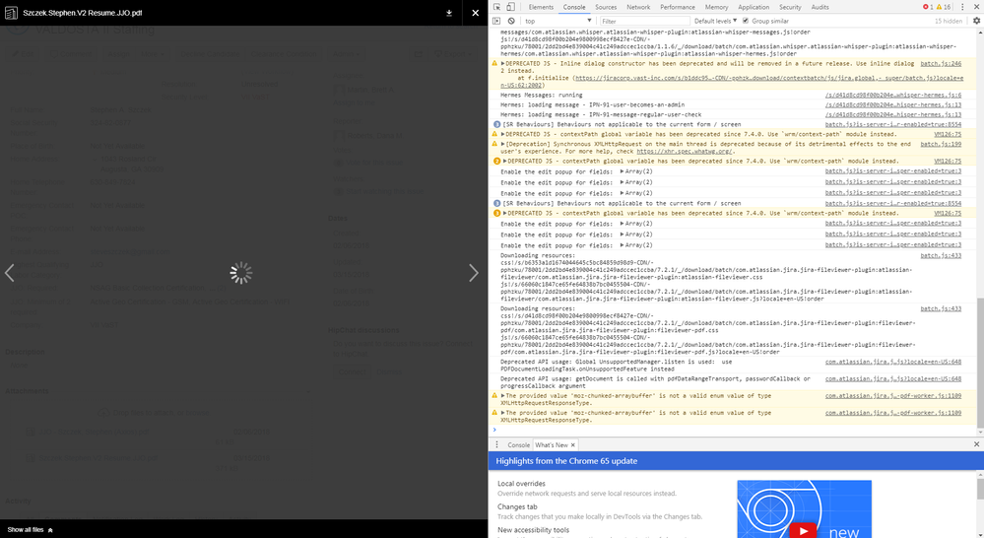The width and height of the screenshot is (984, 538).
Task: Open the JavaScript context dropdown showing top
Action: pyautogui.click(x=558, y=21)
